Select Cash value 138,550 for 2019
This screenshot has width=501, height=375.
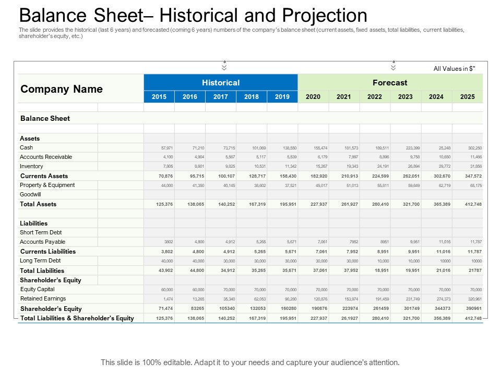click(290, 148)
